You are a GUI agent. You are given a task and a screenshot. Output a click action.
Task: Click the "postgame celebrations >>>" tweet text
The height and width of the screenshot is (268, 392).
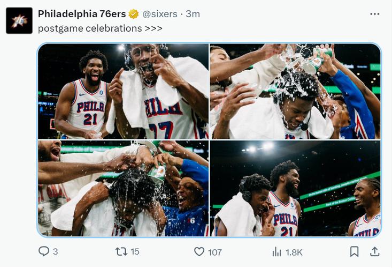(100, 28)
